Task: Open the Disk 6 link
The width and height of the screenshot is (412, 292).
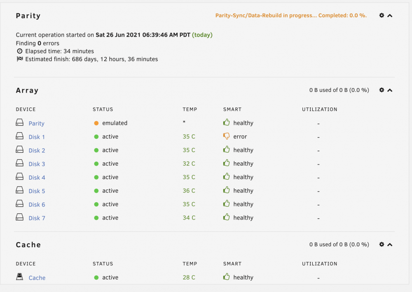Action: coord(37,205)
